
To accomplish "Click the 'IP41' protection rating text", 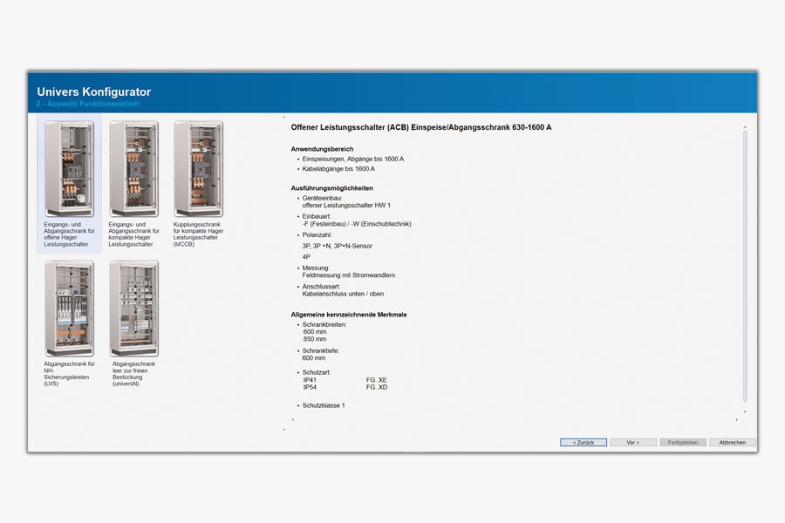I will point(310,380).
